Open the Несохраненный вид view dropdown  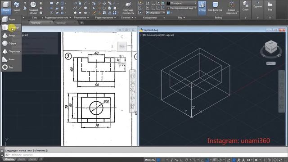181,8
